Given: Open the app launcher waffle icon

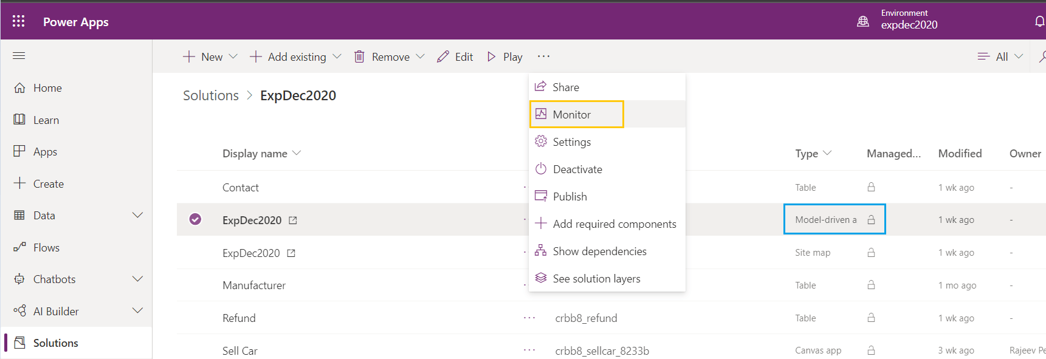Looking at the screenshot, I should point(19,21).
